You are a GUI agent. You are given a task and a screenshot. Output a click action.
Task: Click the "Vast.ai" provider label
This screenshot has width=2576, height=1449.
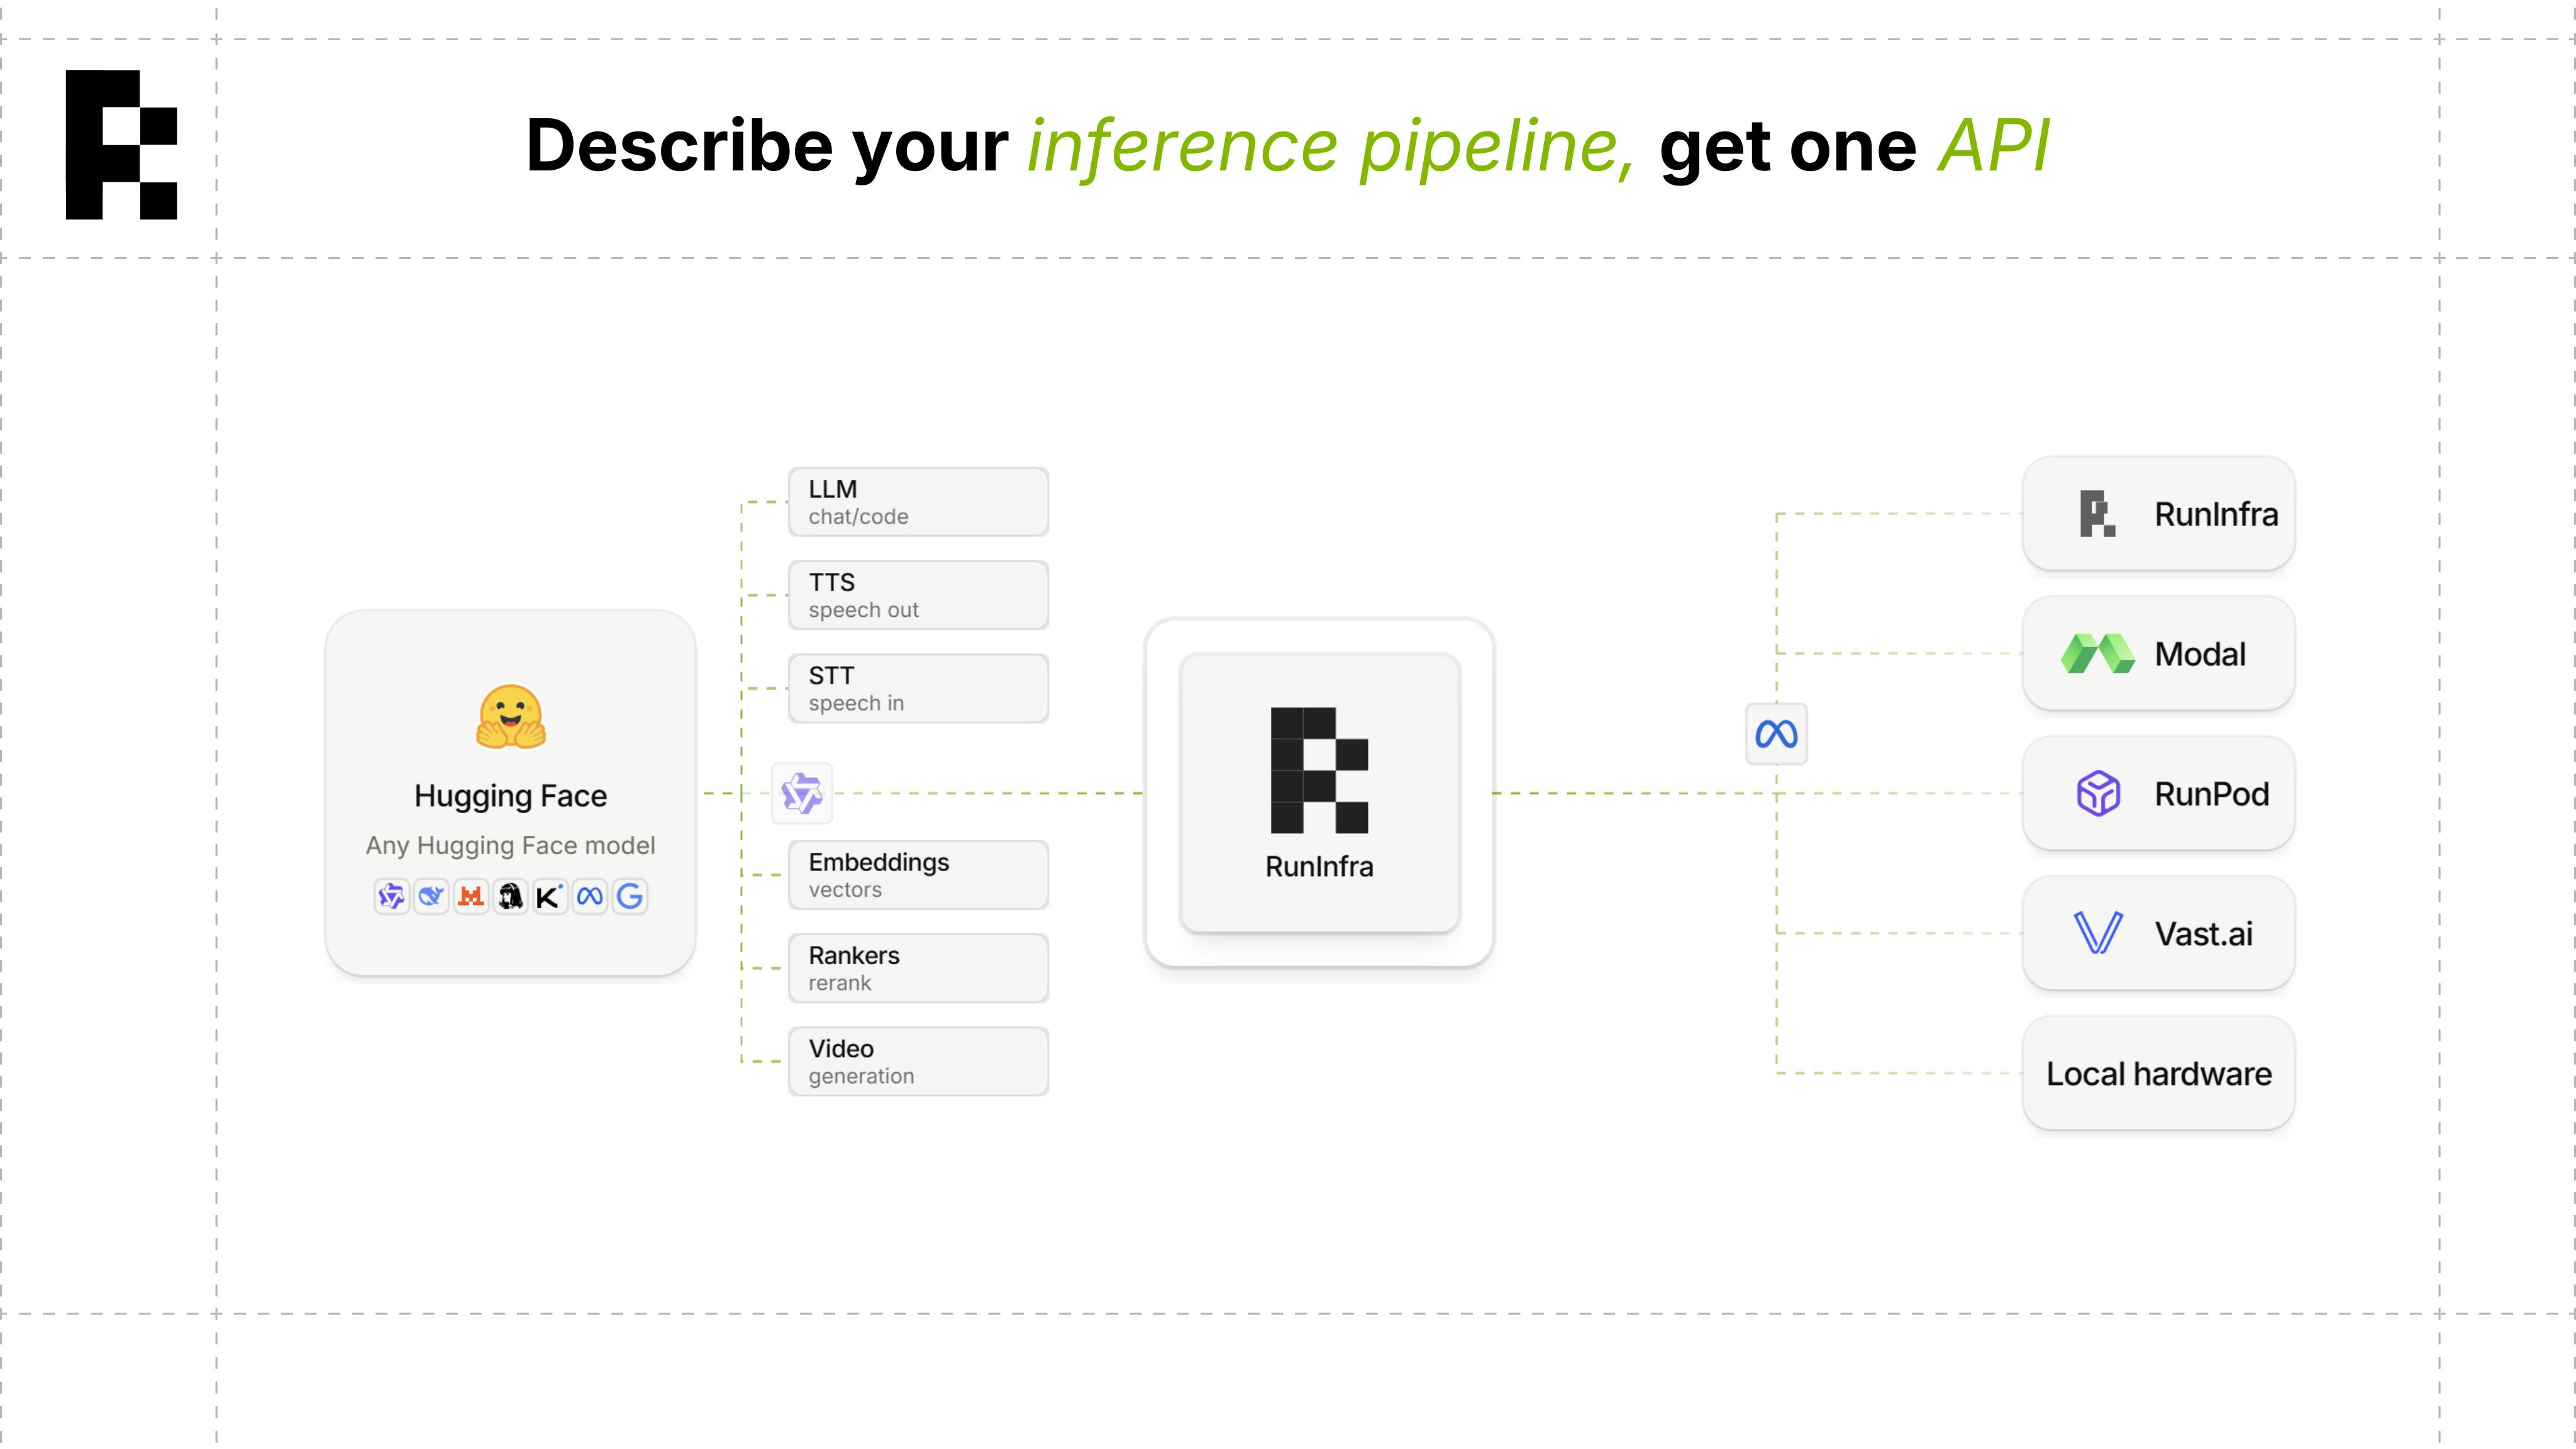2204,934
